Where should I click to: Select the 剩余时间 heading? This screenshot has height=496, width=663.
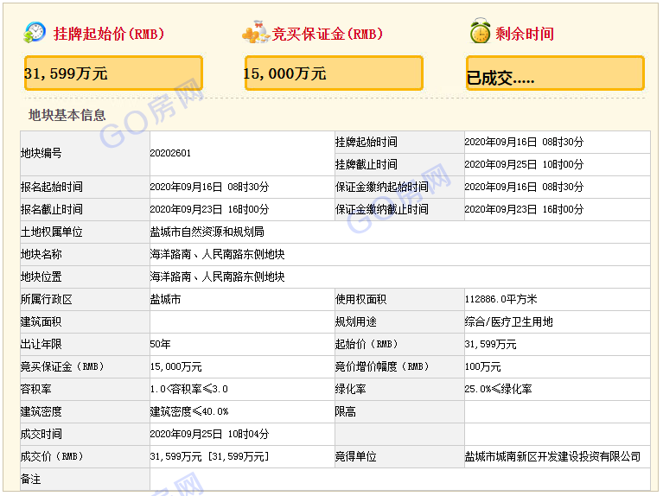[525, 34]
